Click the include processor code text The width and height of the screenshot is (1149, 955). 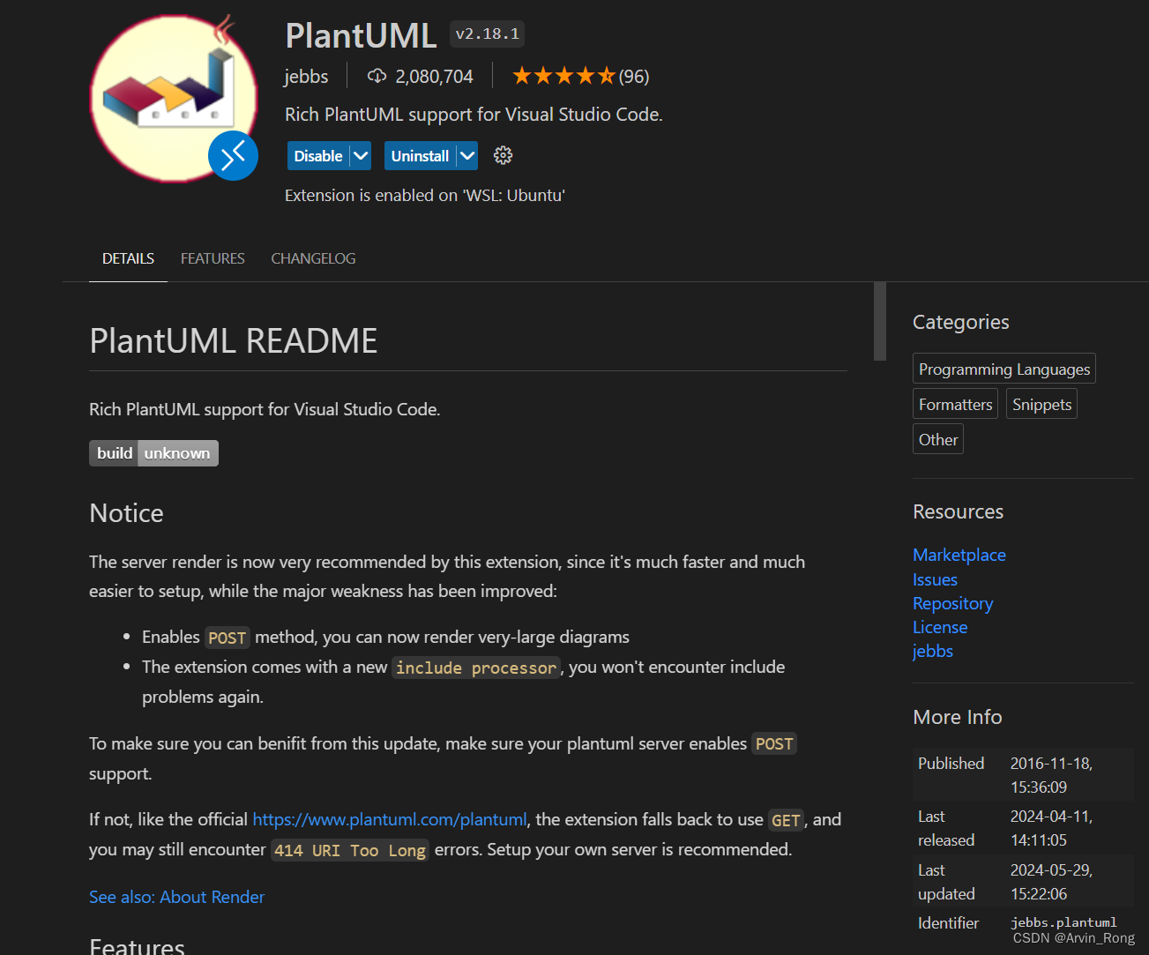pos(476,668)
